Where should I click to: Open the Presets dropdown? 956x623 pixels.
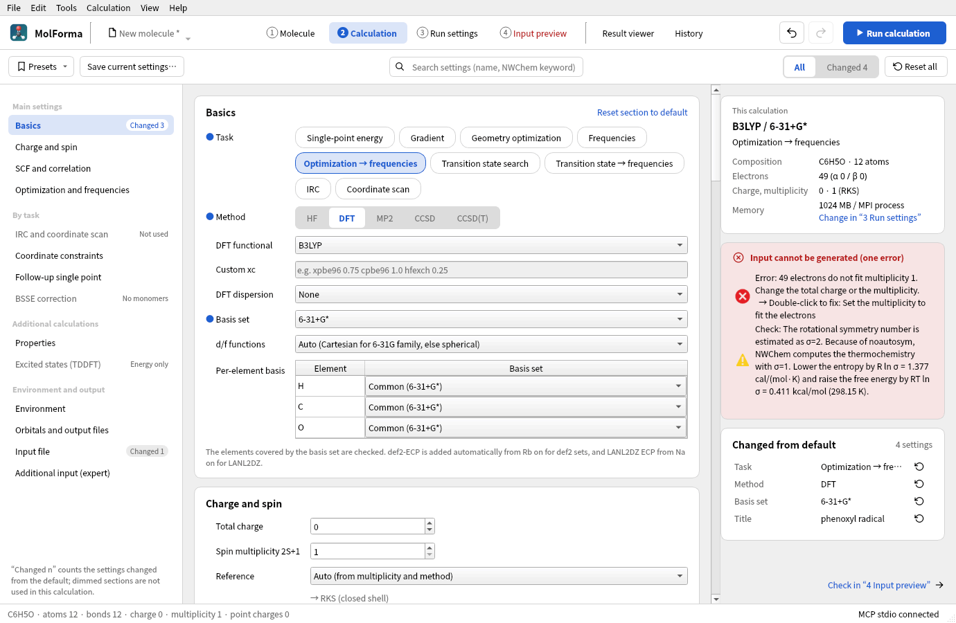(42, 66)
